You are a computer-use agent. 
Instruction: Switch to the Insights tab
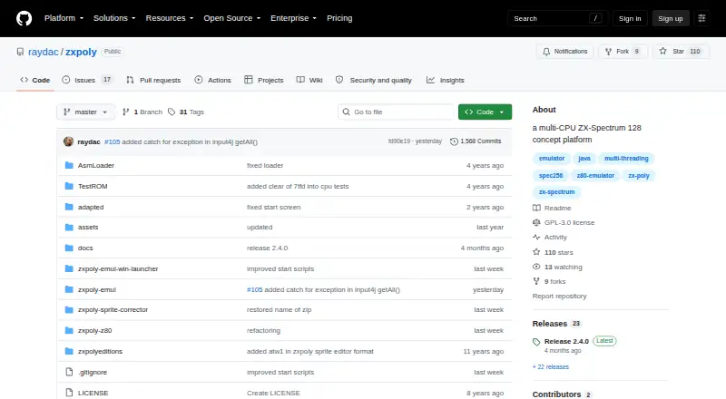(445, 80)
